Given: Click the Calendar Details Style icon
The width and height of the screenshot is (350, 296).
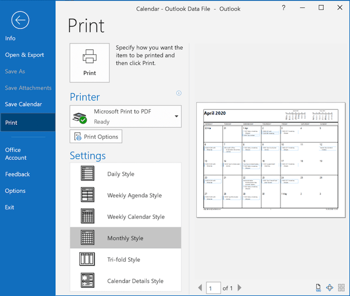Looking at the screenshot, I should [x=87, y=280].
